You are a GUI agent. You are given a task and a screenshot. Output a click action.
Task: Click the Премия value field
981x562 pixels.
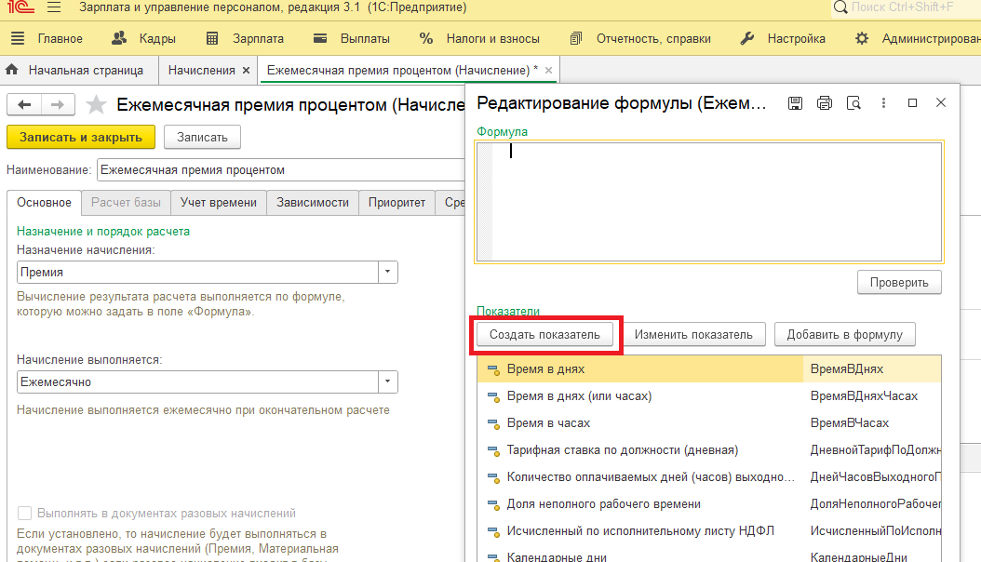pyautogui.click(x=197, y=272)
